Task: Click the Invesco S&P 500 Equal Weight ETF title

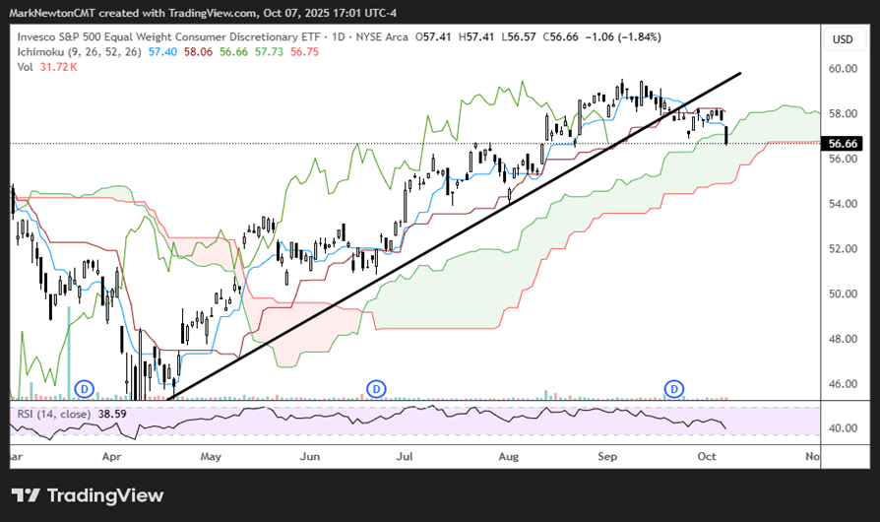Action: [168, 37]
